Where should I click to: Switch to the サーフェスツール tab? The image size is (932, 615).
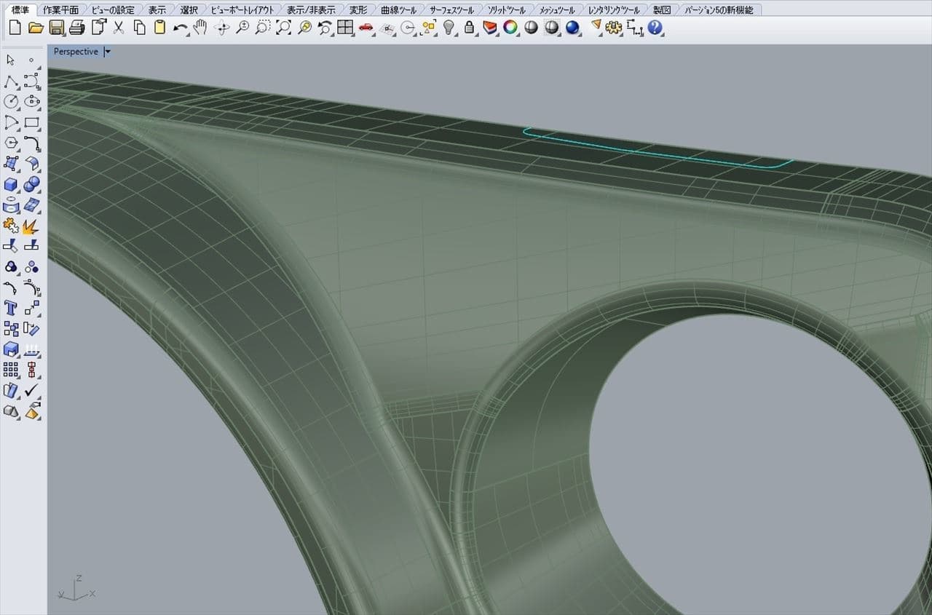[x=451, y=9]
